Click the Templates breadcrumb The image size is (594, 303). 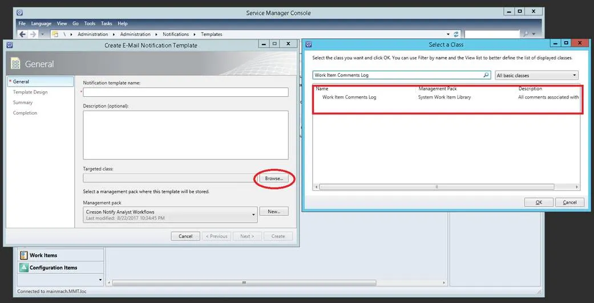pos(211,34)
